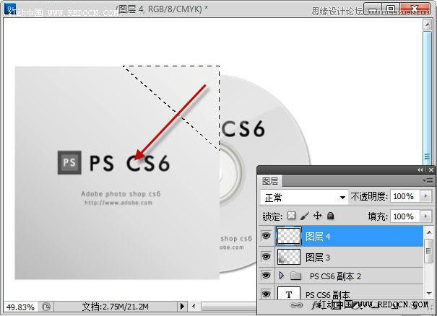Open the 正常 blend mode dropdown
This screenshot has width=437, height=316.
point(304,198)
